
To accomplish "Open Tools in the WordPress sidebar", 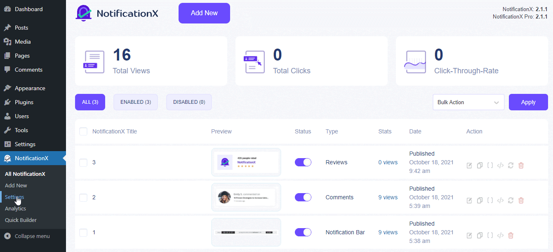I will coord(33,130).
